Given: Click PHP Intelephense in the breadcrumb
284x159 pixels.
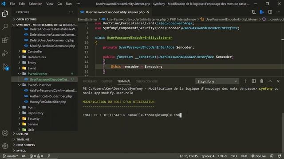Looking at the screenshot, I should 182,19.
